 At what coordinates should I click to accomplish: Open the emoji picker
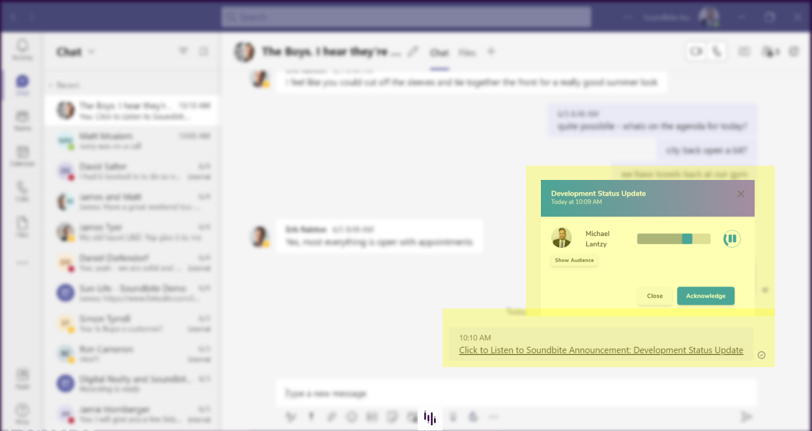pos(352,417)
